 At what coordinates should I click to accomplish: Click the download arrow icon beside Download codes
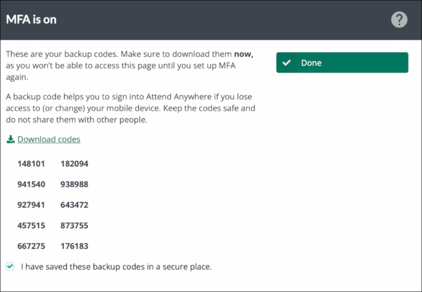coord(10,140)
